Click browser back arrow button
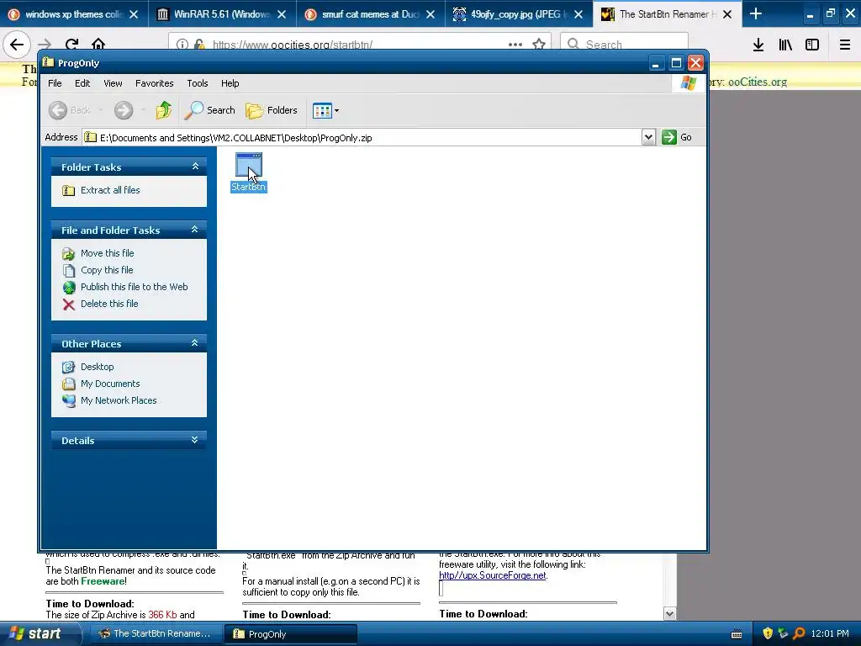 (17, 45)
